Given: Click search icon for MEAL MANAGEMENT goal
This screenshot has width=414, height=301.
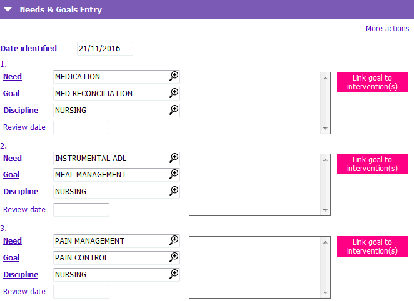Looking at the screenshot, I should 174,174.
